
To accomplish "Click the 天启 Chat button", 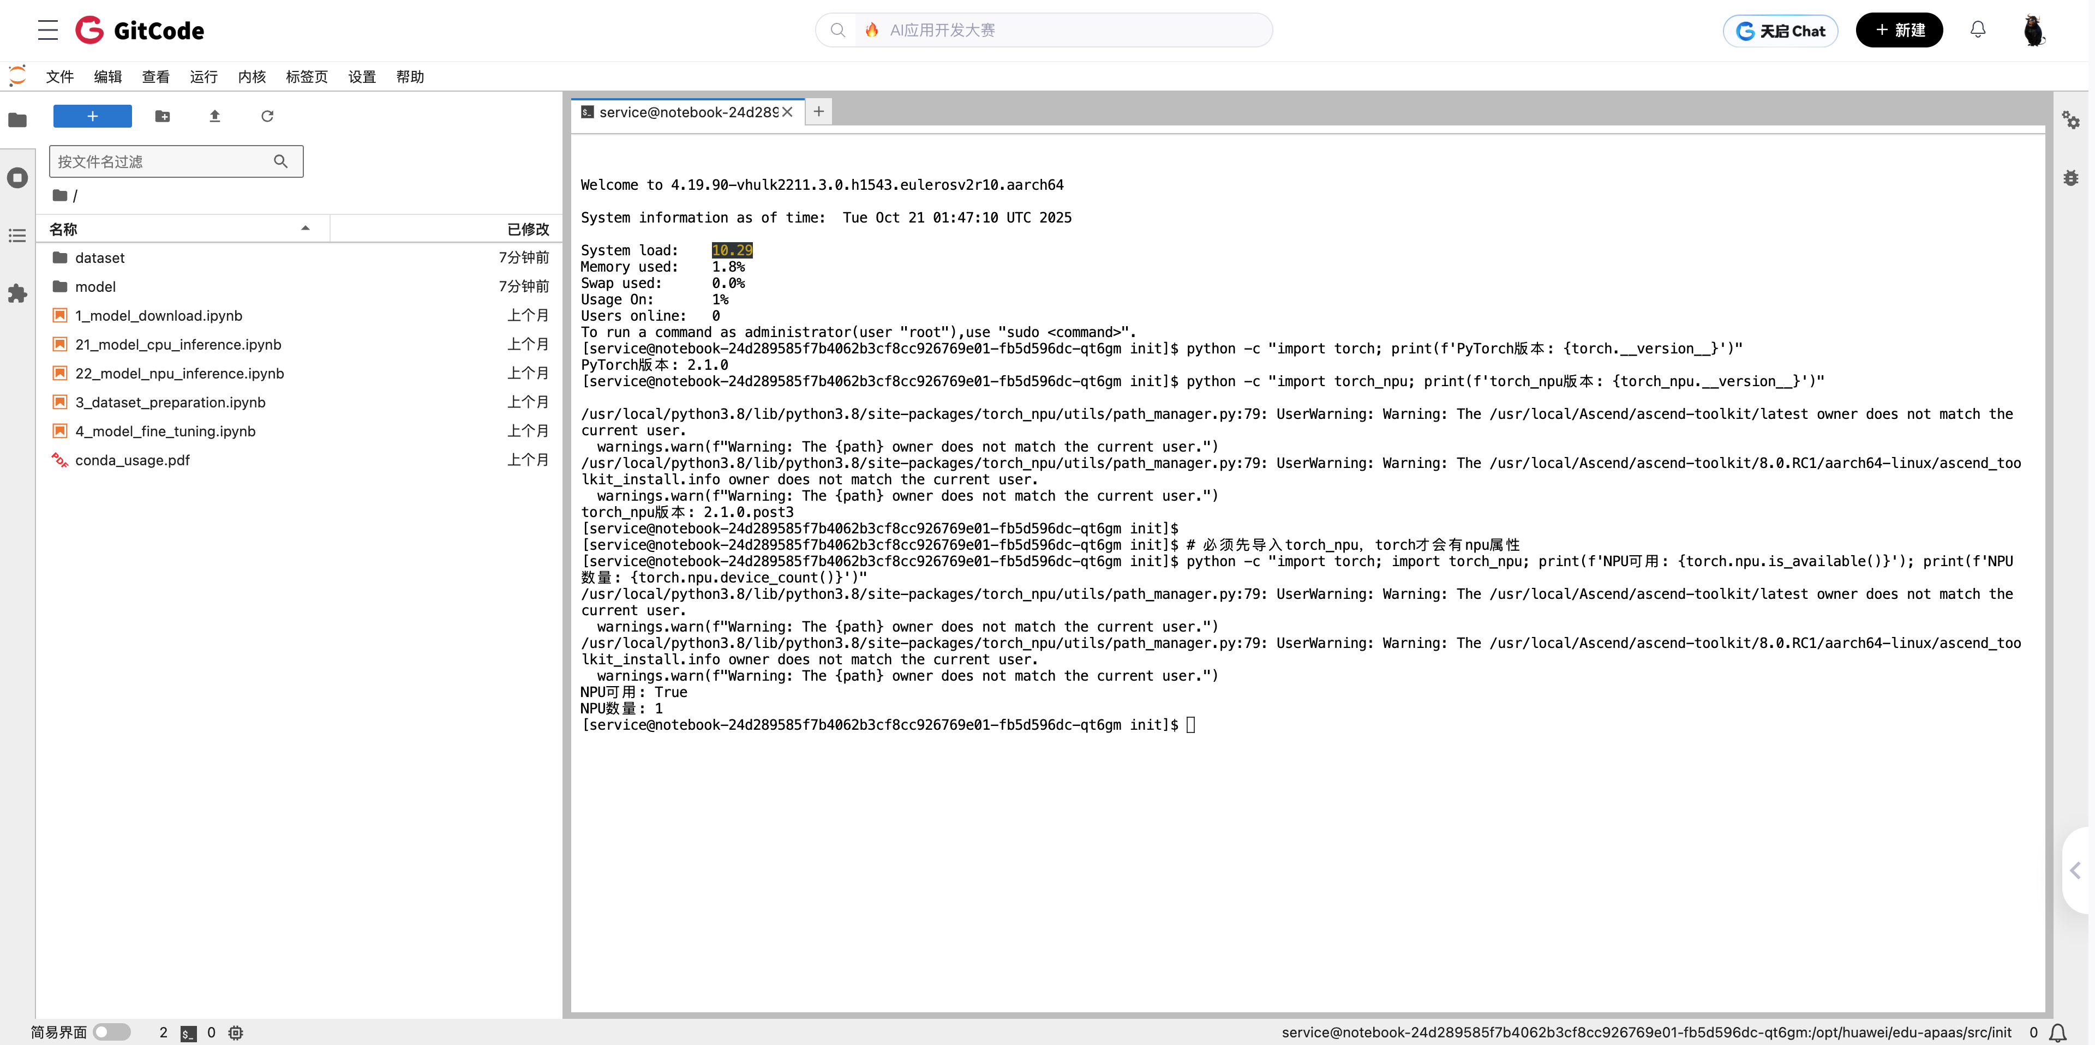I will click(x=1780, y=31).
